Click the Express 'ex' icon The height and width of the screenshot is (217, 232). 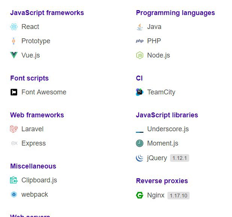click(x=14, y=143)
